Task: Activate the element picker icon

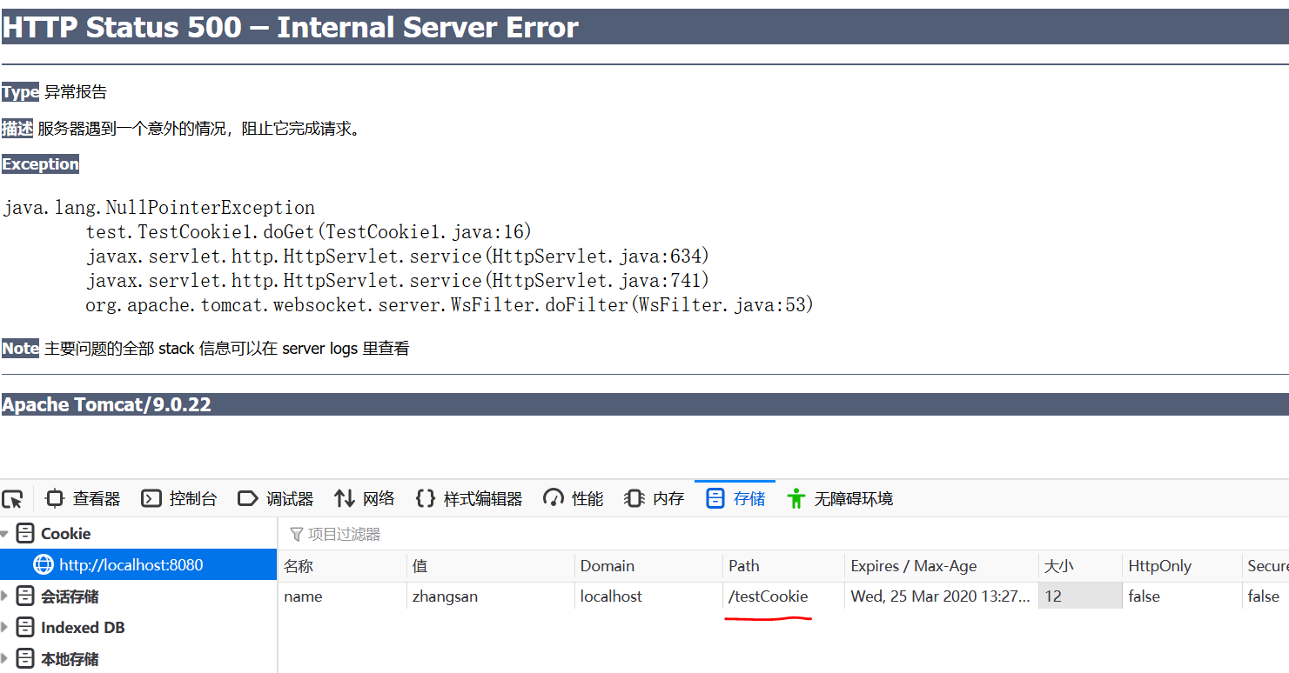Action: point(12,499)
